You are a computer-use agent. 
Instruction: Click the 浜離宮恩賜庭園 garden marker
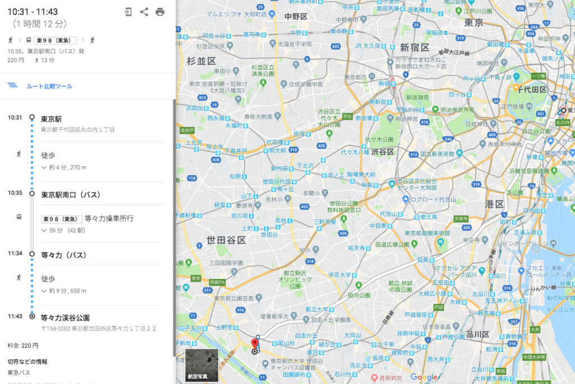click(554, 171)
